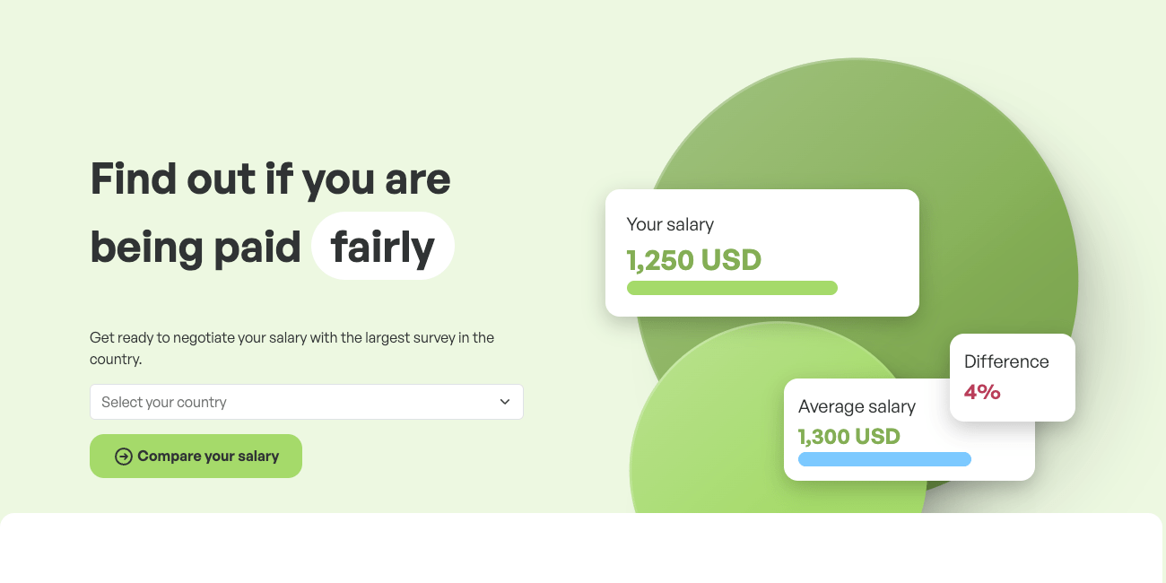Click the green Your salary progress bar

coord(732,288)
